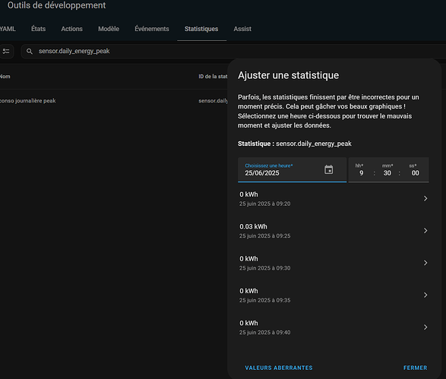
Task: Click chevron for 09:35 statistic entry
Action: tap(425, 295)
